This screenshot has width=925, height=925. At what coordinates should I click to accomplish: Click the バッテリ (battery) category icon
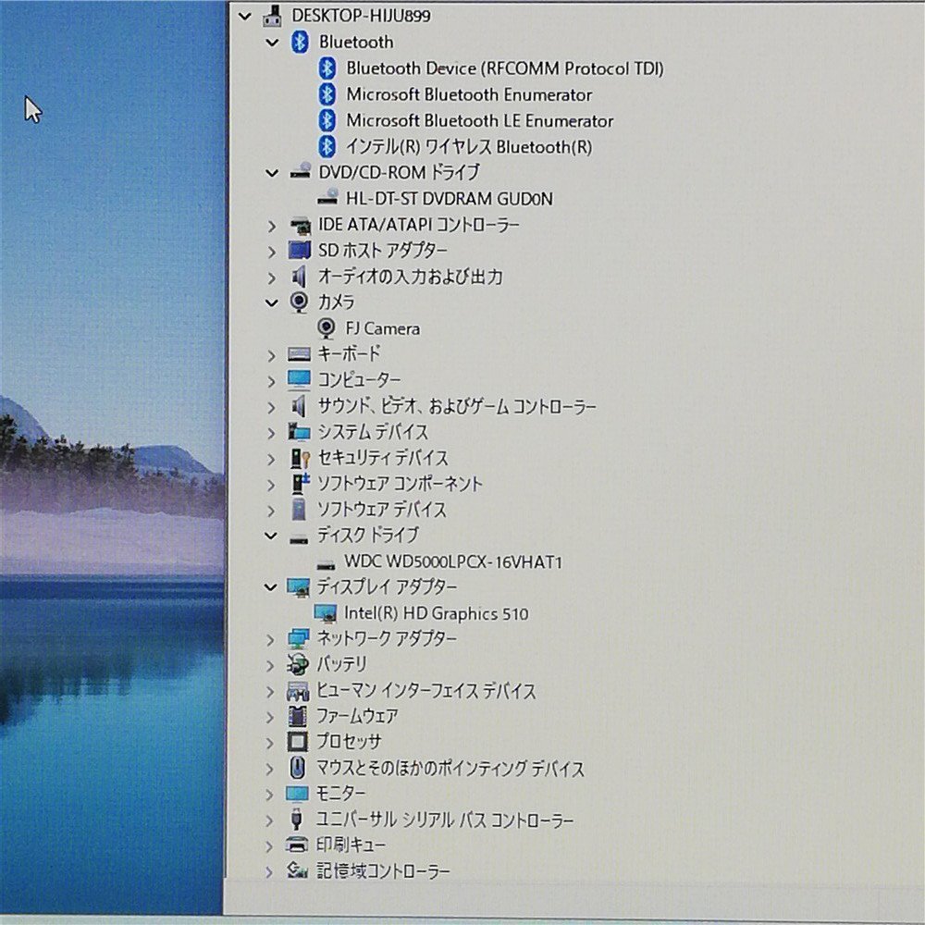298,664
